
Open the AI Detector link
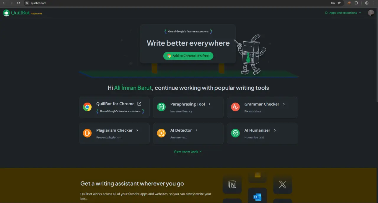[181, 130]
